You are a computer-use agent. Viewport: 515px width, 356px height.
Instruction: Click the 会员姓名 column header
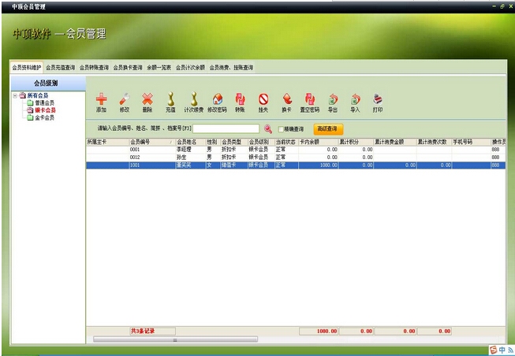[191, 142]
